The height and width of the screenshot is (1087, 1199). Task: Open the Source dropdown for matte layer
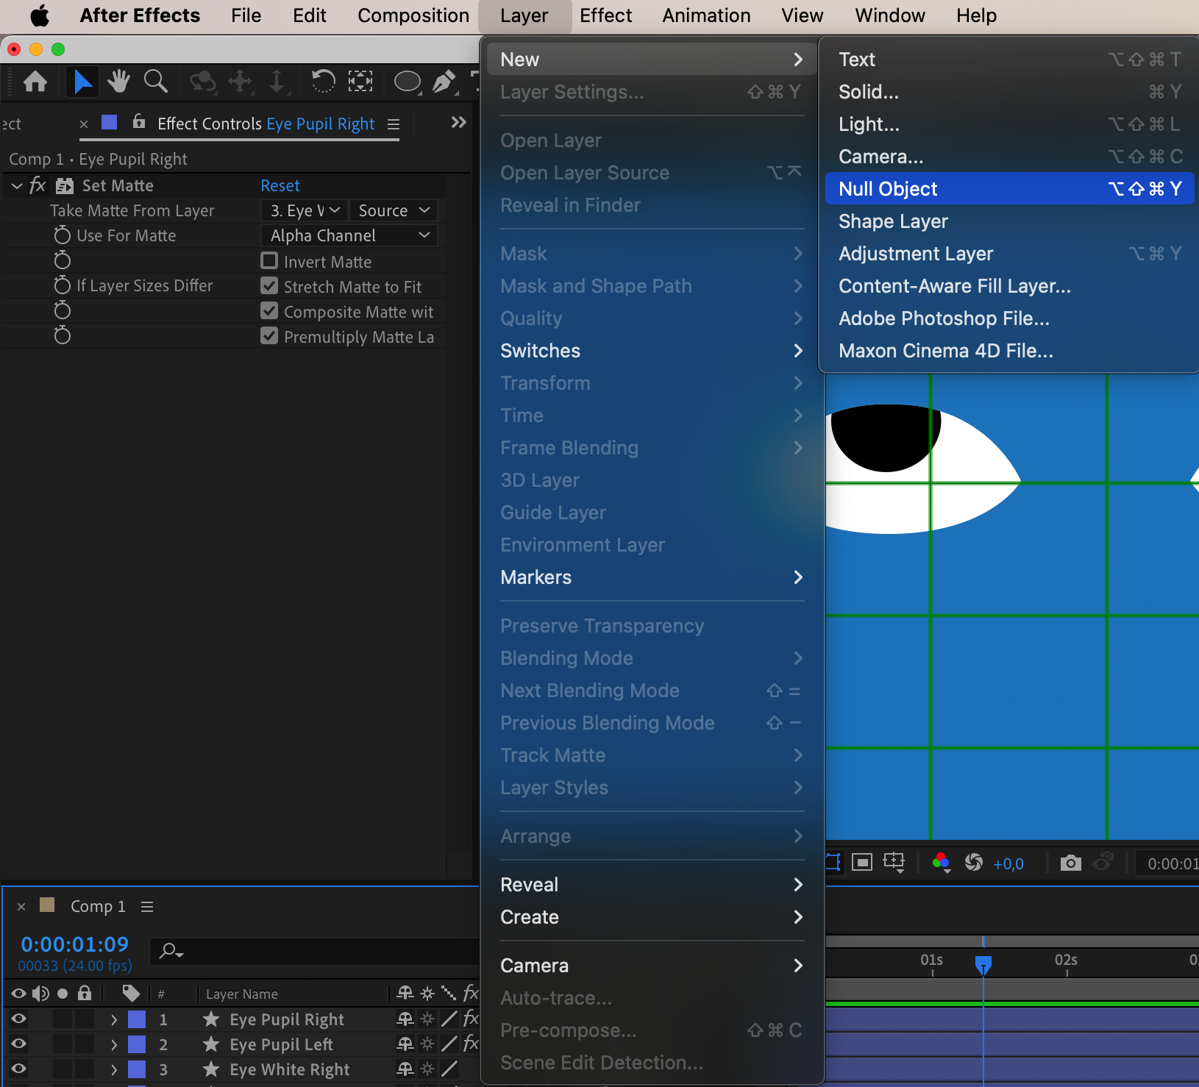coord(394,210)
